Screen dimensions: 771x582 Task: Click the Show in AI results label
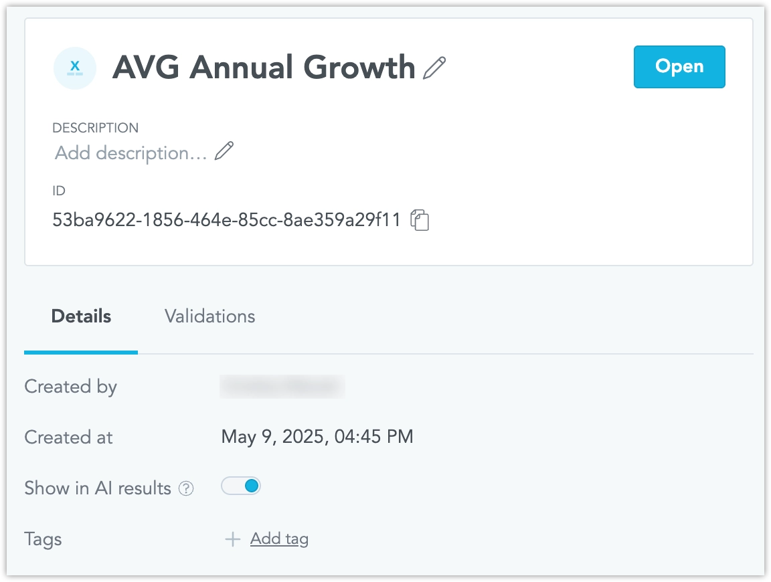click(x=98, y=488)
